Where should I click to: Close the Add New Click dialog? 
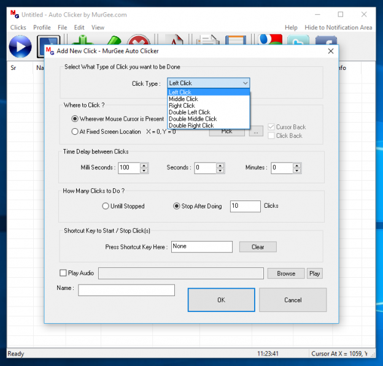point(331,51)
